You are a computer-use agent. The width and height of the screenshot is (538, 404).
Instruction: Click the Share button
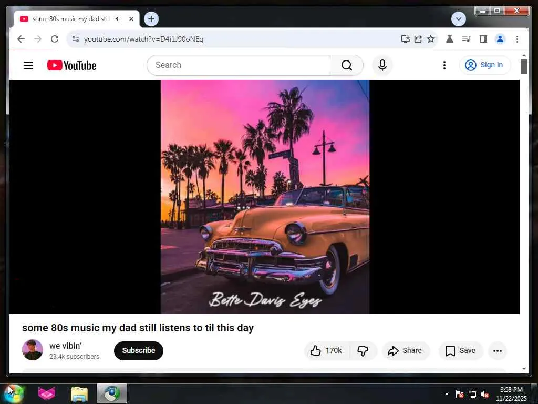point(405,350)
